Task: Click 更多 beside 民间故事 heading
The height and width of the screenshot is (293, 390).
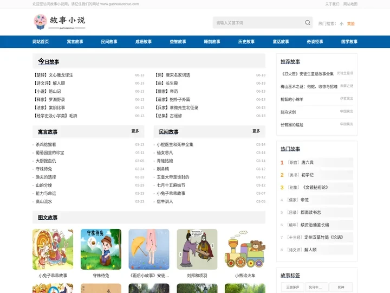Action: point(256,131)
